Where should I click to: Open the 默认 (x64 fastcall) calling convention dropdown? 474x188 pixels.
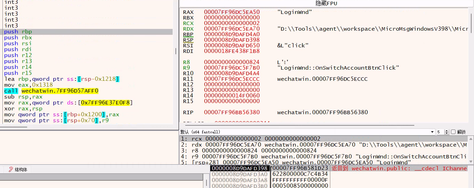[x=307, y=132]
